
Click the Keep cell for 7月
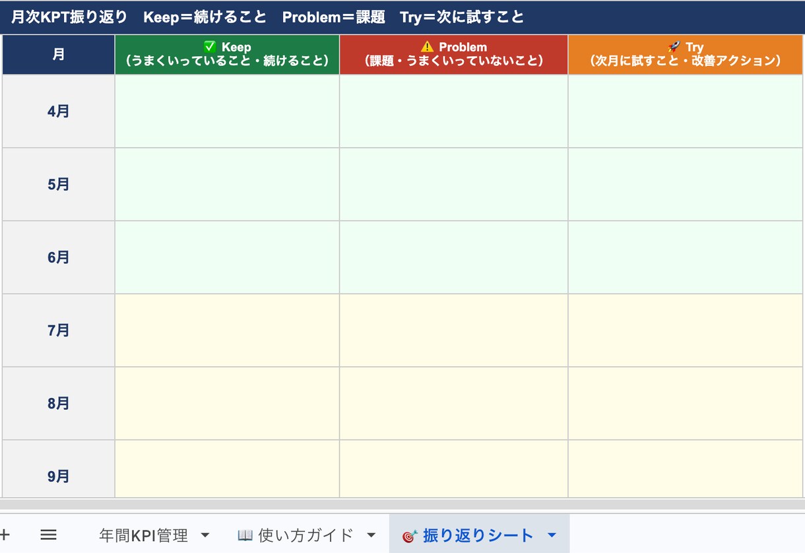coord(227,331)
